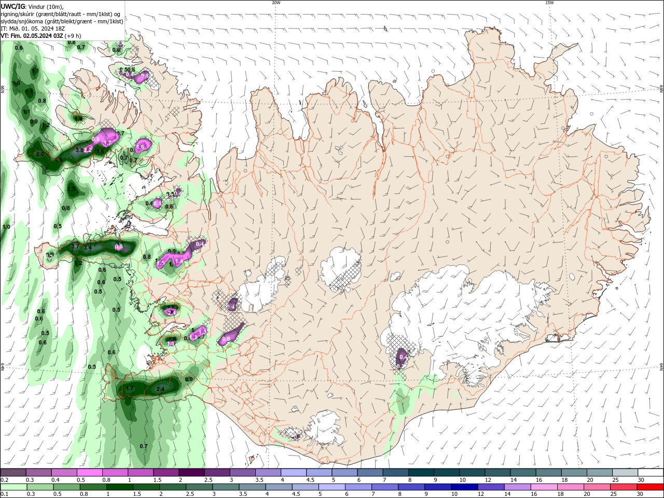Click the dark teal 8–9 snow legend swatch
This screenshot has height=498, width=664.
[x=420, y=473]
